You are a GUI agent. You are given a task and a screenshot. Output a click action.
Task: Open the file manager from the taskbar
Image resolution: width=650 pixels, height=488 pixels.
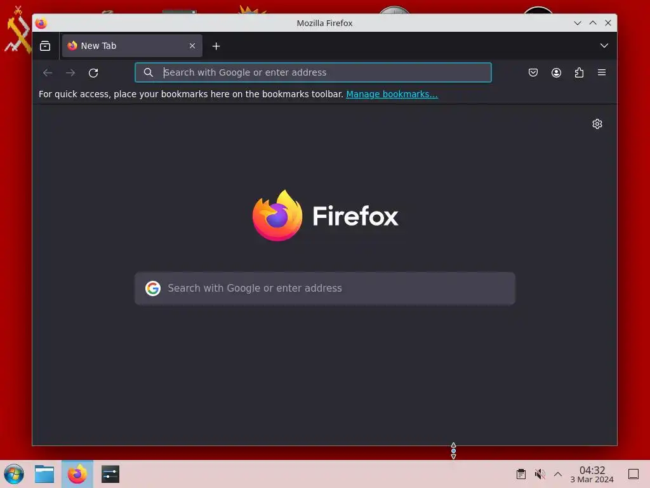coord(44,474)
